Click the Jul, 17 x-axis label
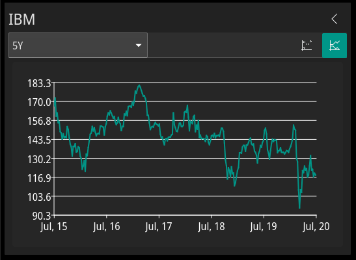356x260 pixels. point(159,227)
